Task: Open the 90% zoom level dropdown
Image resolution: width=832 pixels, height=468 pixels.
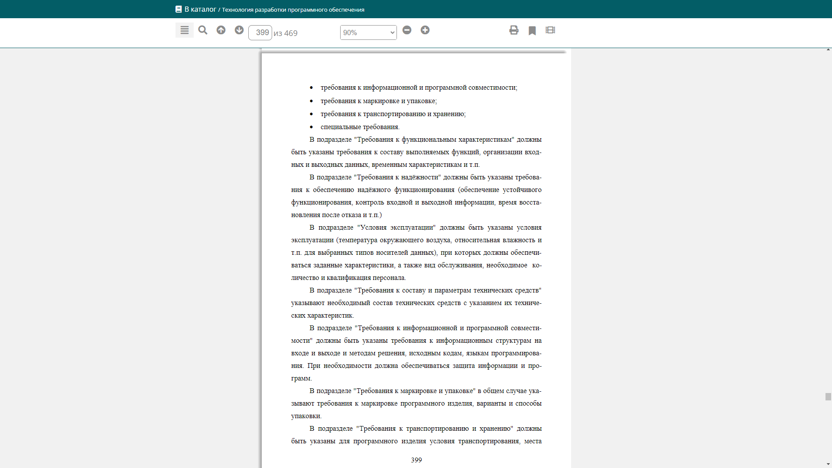Action: [x=368, y=32]
